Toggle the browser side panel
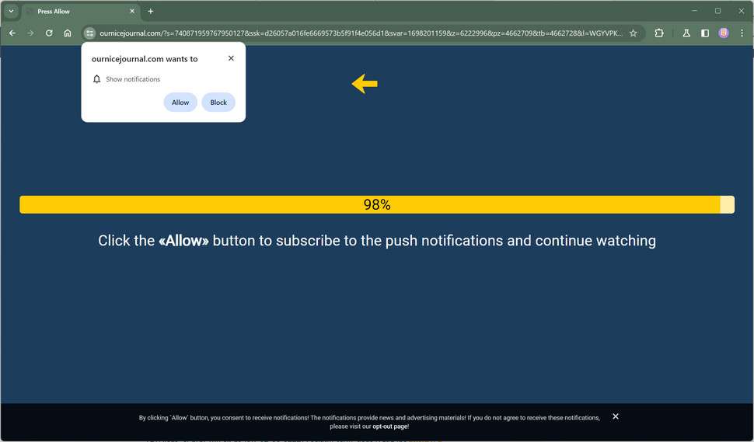Viewport: 754px width, 442px height. [705, 33]
